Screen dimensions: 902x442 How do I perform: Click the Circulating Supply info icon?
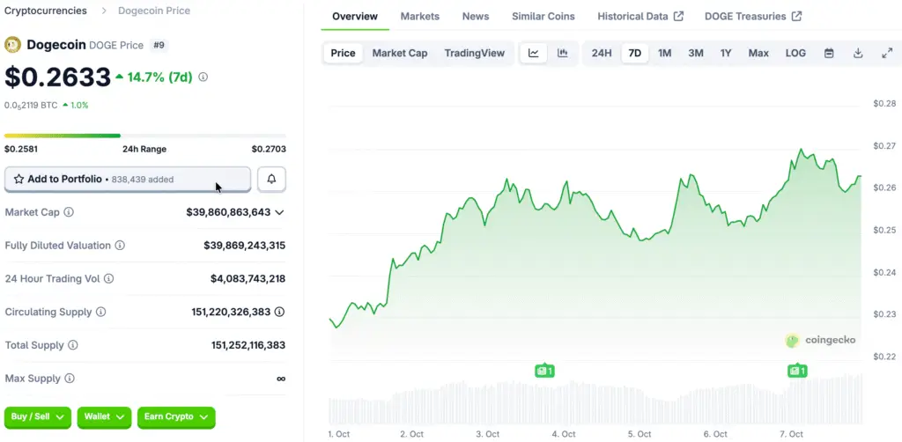point(100,312)
